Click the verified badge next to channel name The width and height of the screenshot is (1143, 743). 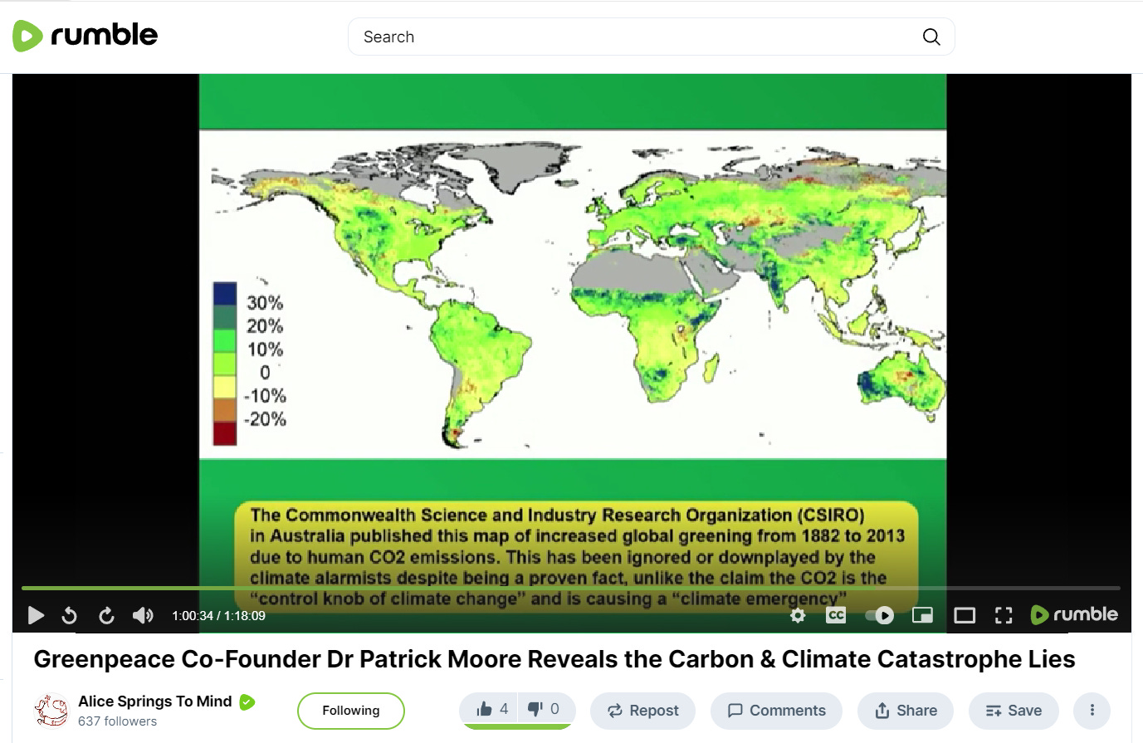click(247, 702)
